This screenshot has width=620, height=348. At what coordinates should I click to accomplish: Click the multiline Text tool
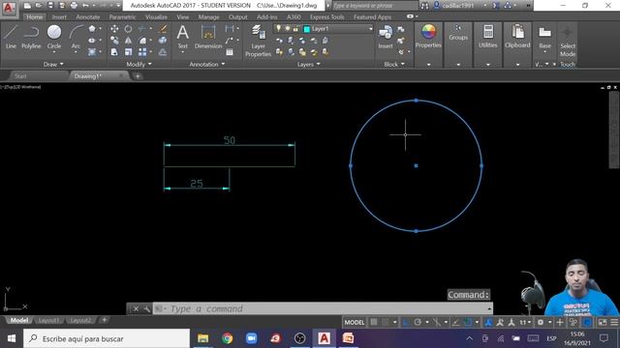[x=182, y=36]
